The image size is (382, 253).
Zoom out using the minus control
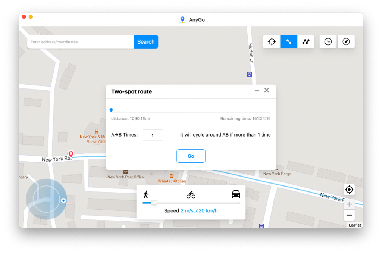(x=349, y=215)
